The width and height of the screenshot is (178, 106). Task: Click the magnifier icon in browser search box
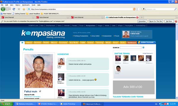pos(175,9)
